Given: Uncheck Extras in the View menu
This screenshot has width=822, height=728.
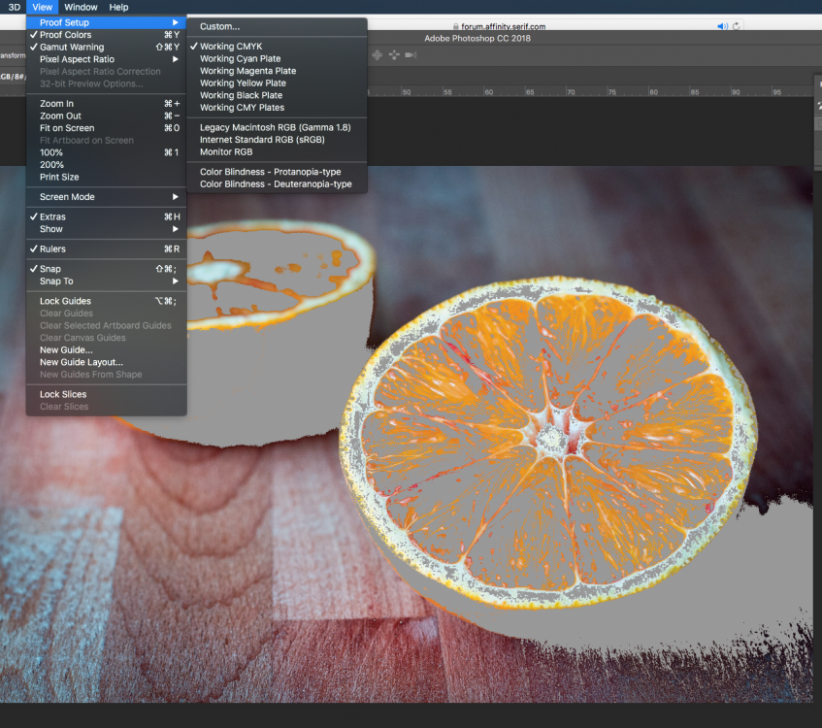Looking at the screenshot, I should [x=54, y=216].
